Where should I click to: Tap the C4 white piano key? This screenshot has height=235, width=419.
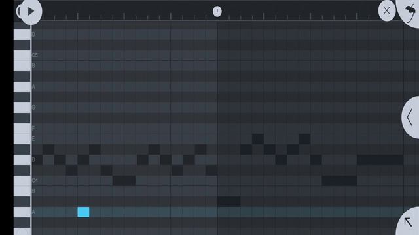click(x=22, y=181)
